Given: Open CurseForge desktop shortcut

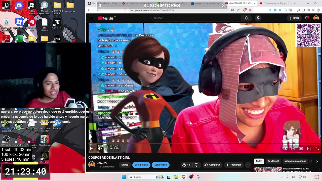Looking at the screenshot, I should tap(57, 24).
